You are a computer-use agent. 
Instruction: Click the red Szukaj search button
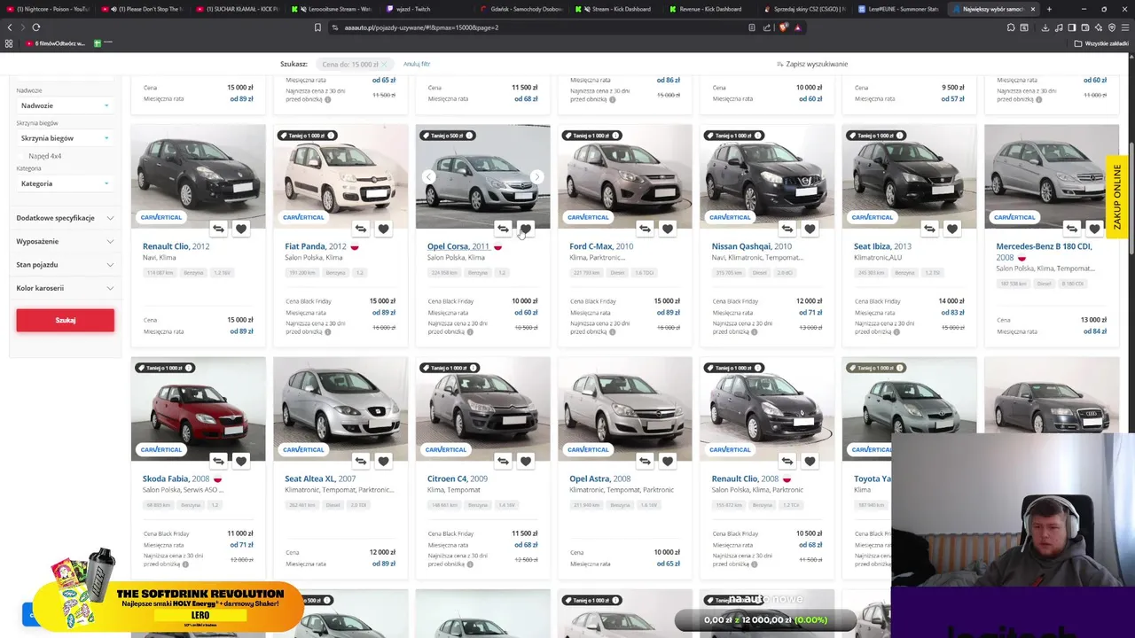[x=65, y=320]
